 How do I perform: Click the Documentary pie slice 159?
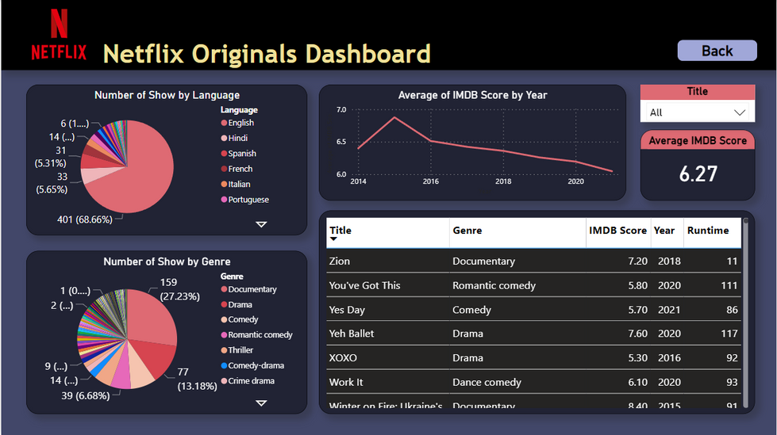point(151,317)
